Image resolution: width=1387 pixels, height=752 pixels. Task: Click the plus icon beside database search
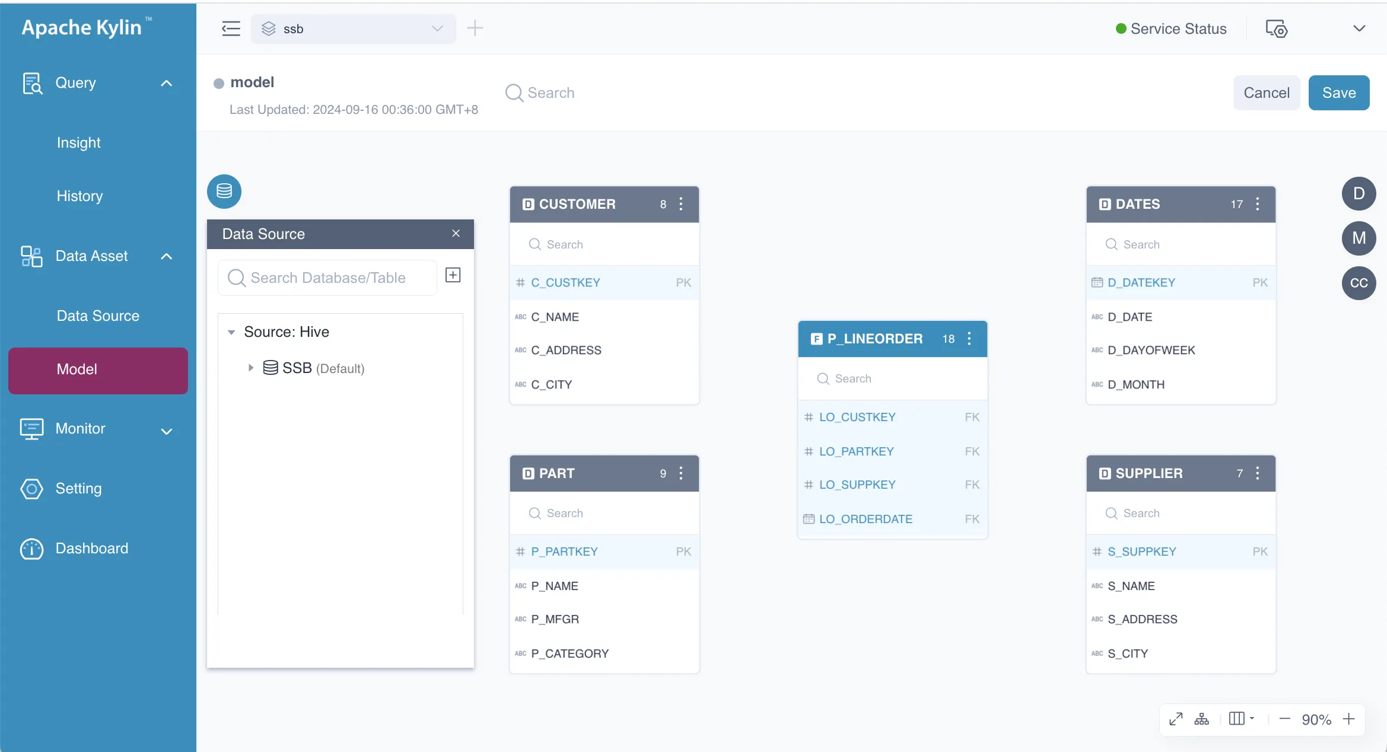tap(453, 275)
